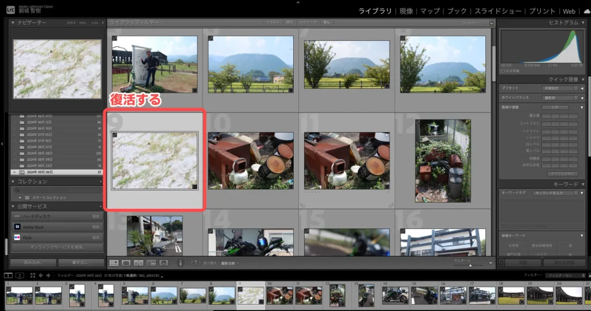Open the Map (マップ) module
This screenshot has width=591, height=311.
pos(429,11)
